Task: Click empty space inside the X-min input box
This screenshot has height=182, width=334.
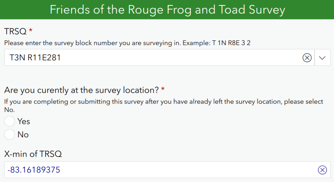Action: click(x=186, y=170)
